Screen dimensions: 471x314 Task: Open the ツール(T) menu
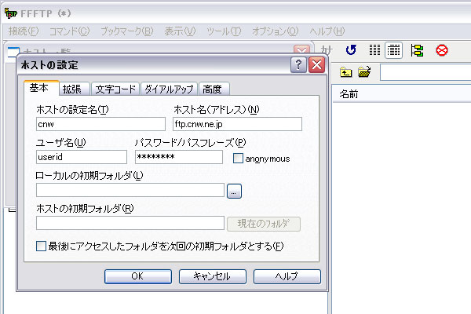(x=224, y=31)
